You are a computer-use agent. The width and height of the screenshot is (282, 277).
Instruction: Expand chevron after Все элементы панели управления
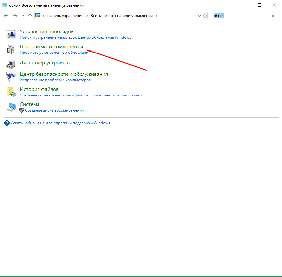156,16
